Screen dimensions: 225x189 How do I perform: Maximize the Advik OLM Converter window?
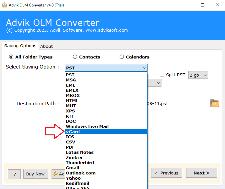click(203, 5)
